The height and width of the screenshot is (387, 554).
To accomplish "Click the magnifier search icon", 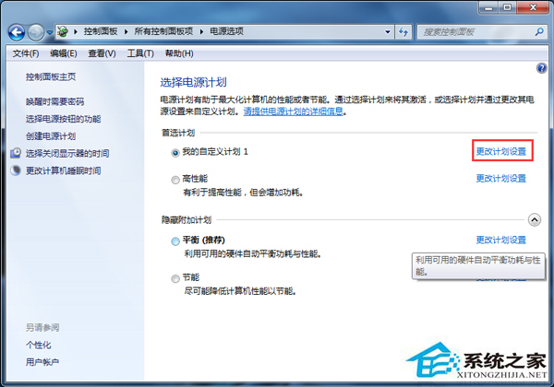I will click(x=539, y=32).
